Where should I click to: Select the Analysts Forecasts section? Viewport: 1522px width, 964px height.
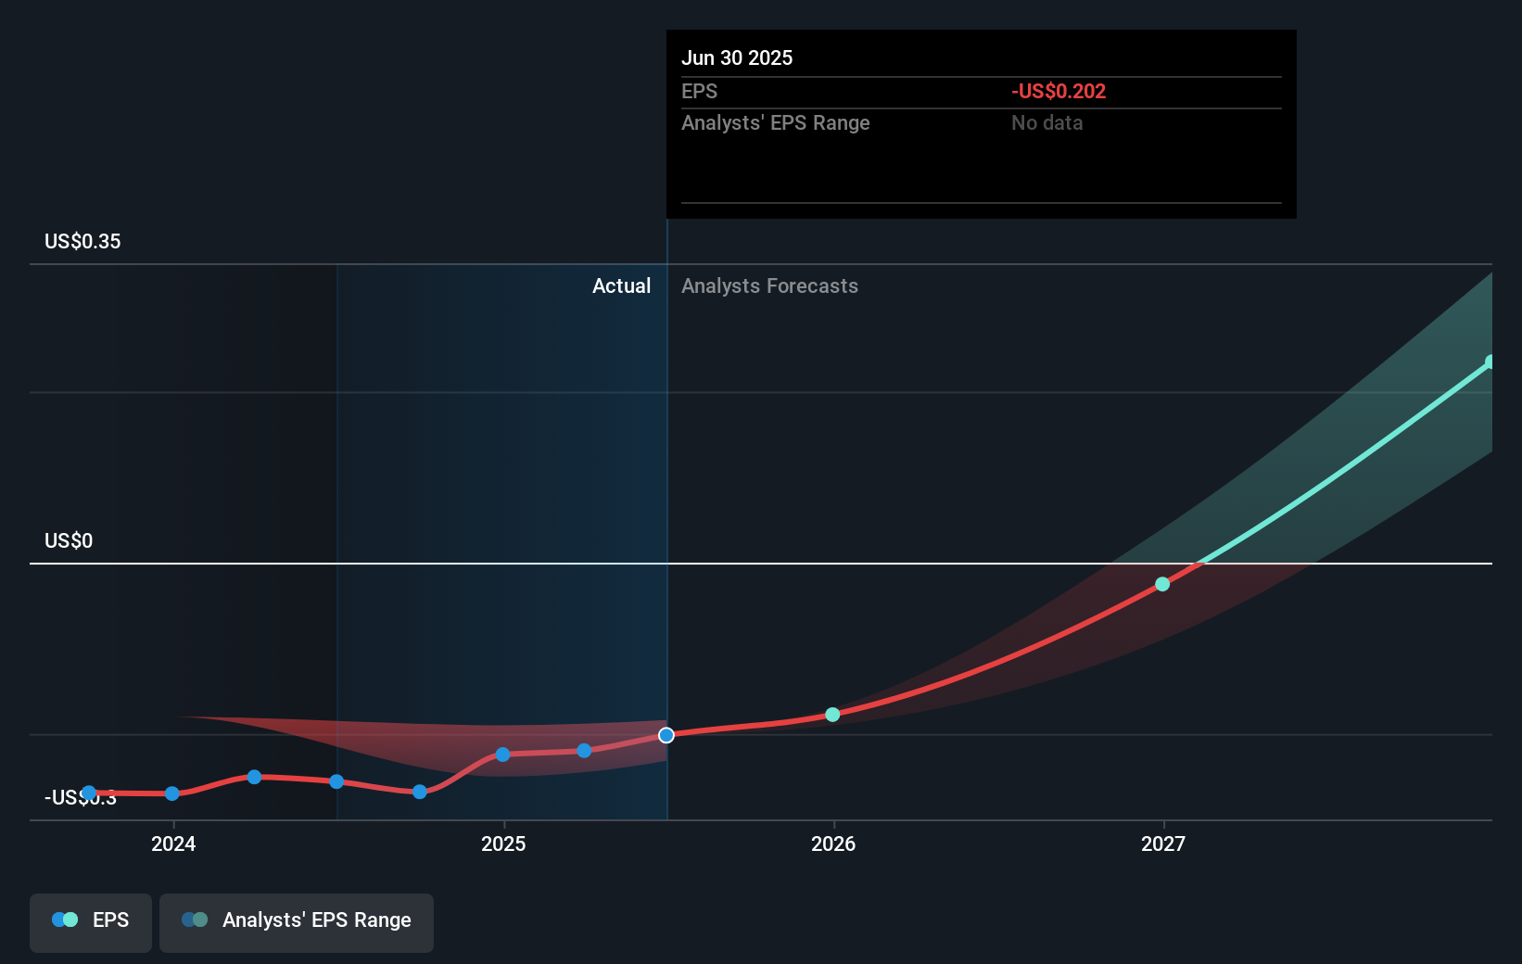[769, 286]
